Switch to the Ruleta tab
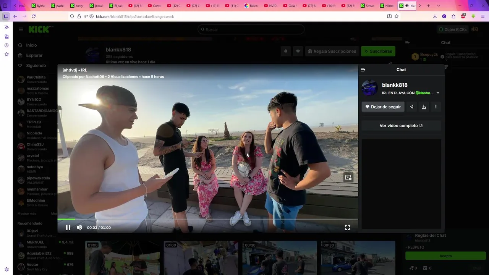Image resolution: width=489 pixels, height=275 pixels. click(252, 6)
